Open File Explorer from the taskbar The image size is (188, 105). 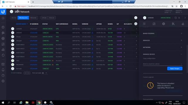pos(27,102)
